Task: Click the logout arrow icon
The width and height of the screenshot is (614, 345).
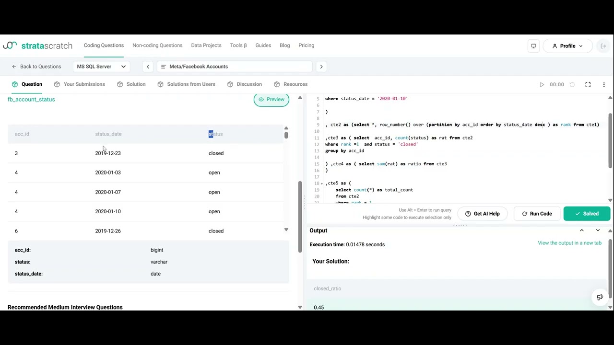Action: coord(603,46)
